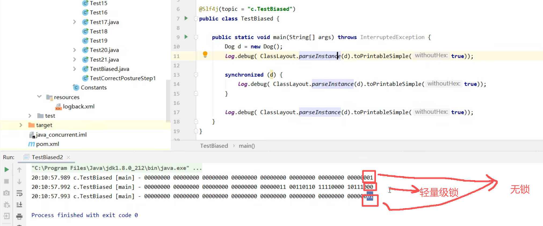This screenshot has width=543, height=226.
Task: Collapse main method fold marker on line 9
Action: [196, 37]
